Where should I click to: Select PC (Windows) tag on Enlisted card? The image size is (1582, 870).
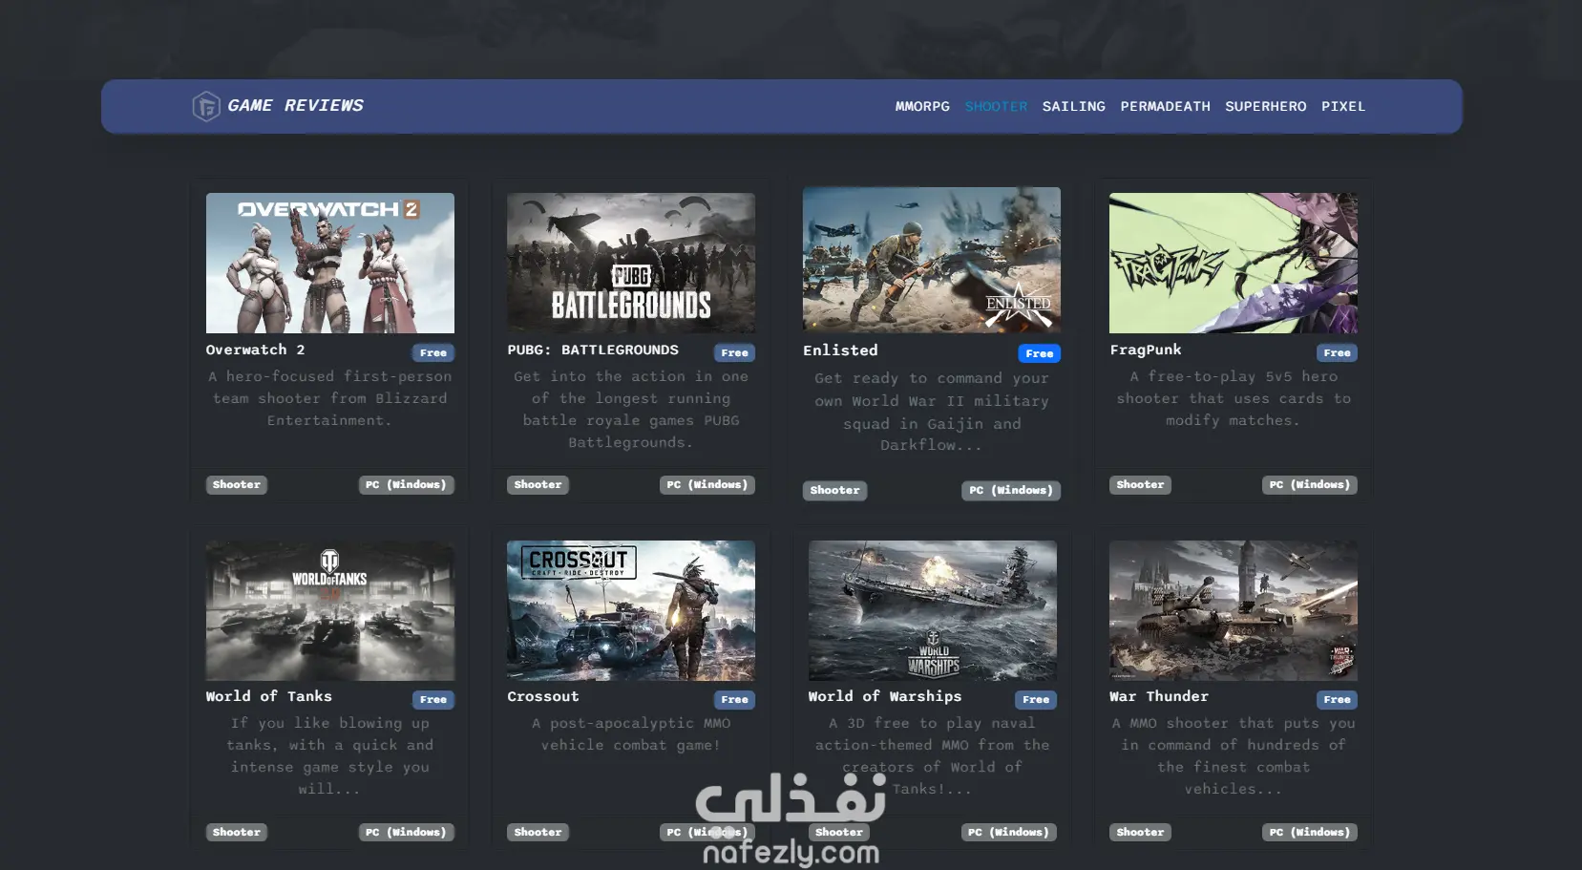pos(1011,490)
